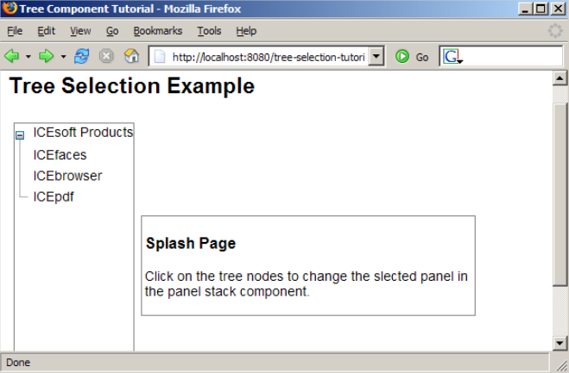Click into the localhost URL address field
The image size is (569, 373).
(266, 57)
